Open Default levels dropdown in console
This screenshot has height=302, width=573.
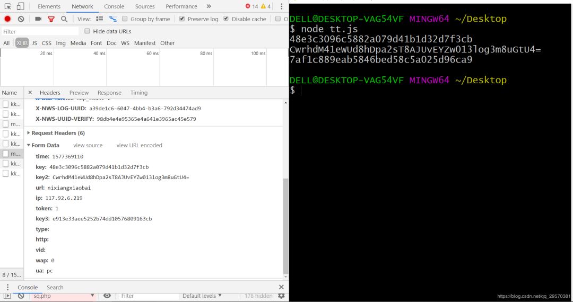point(202,296)
